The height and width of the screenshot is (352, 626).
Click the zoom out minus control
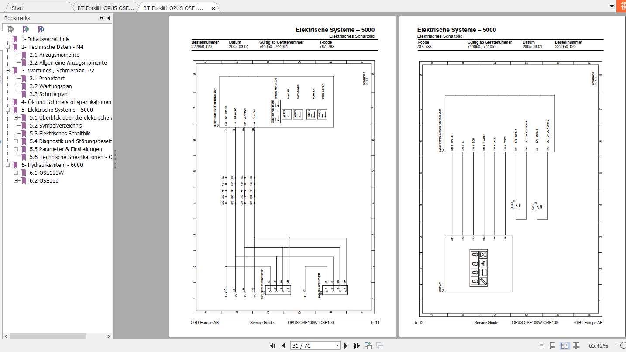coord(624,345)
